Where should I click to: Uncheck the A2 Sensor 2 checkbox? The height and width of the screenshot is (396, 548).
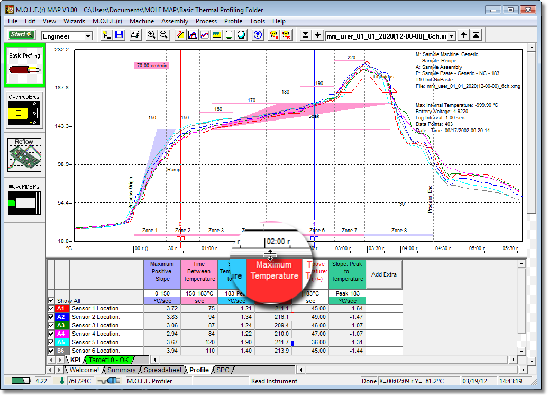pos(51,317)
